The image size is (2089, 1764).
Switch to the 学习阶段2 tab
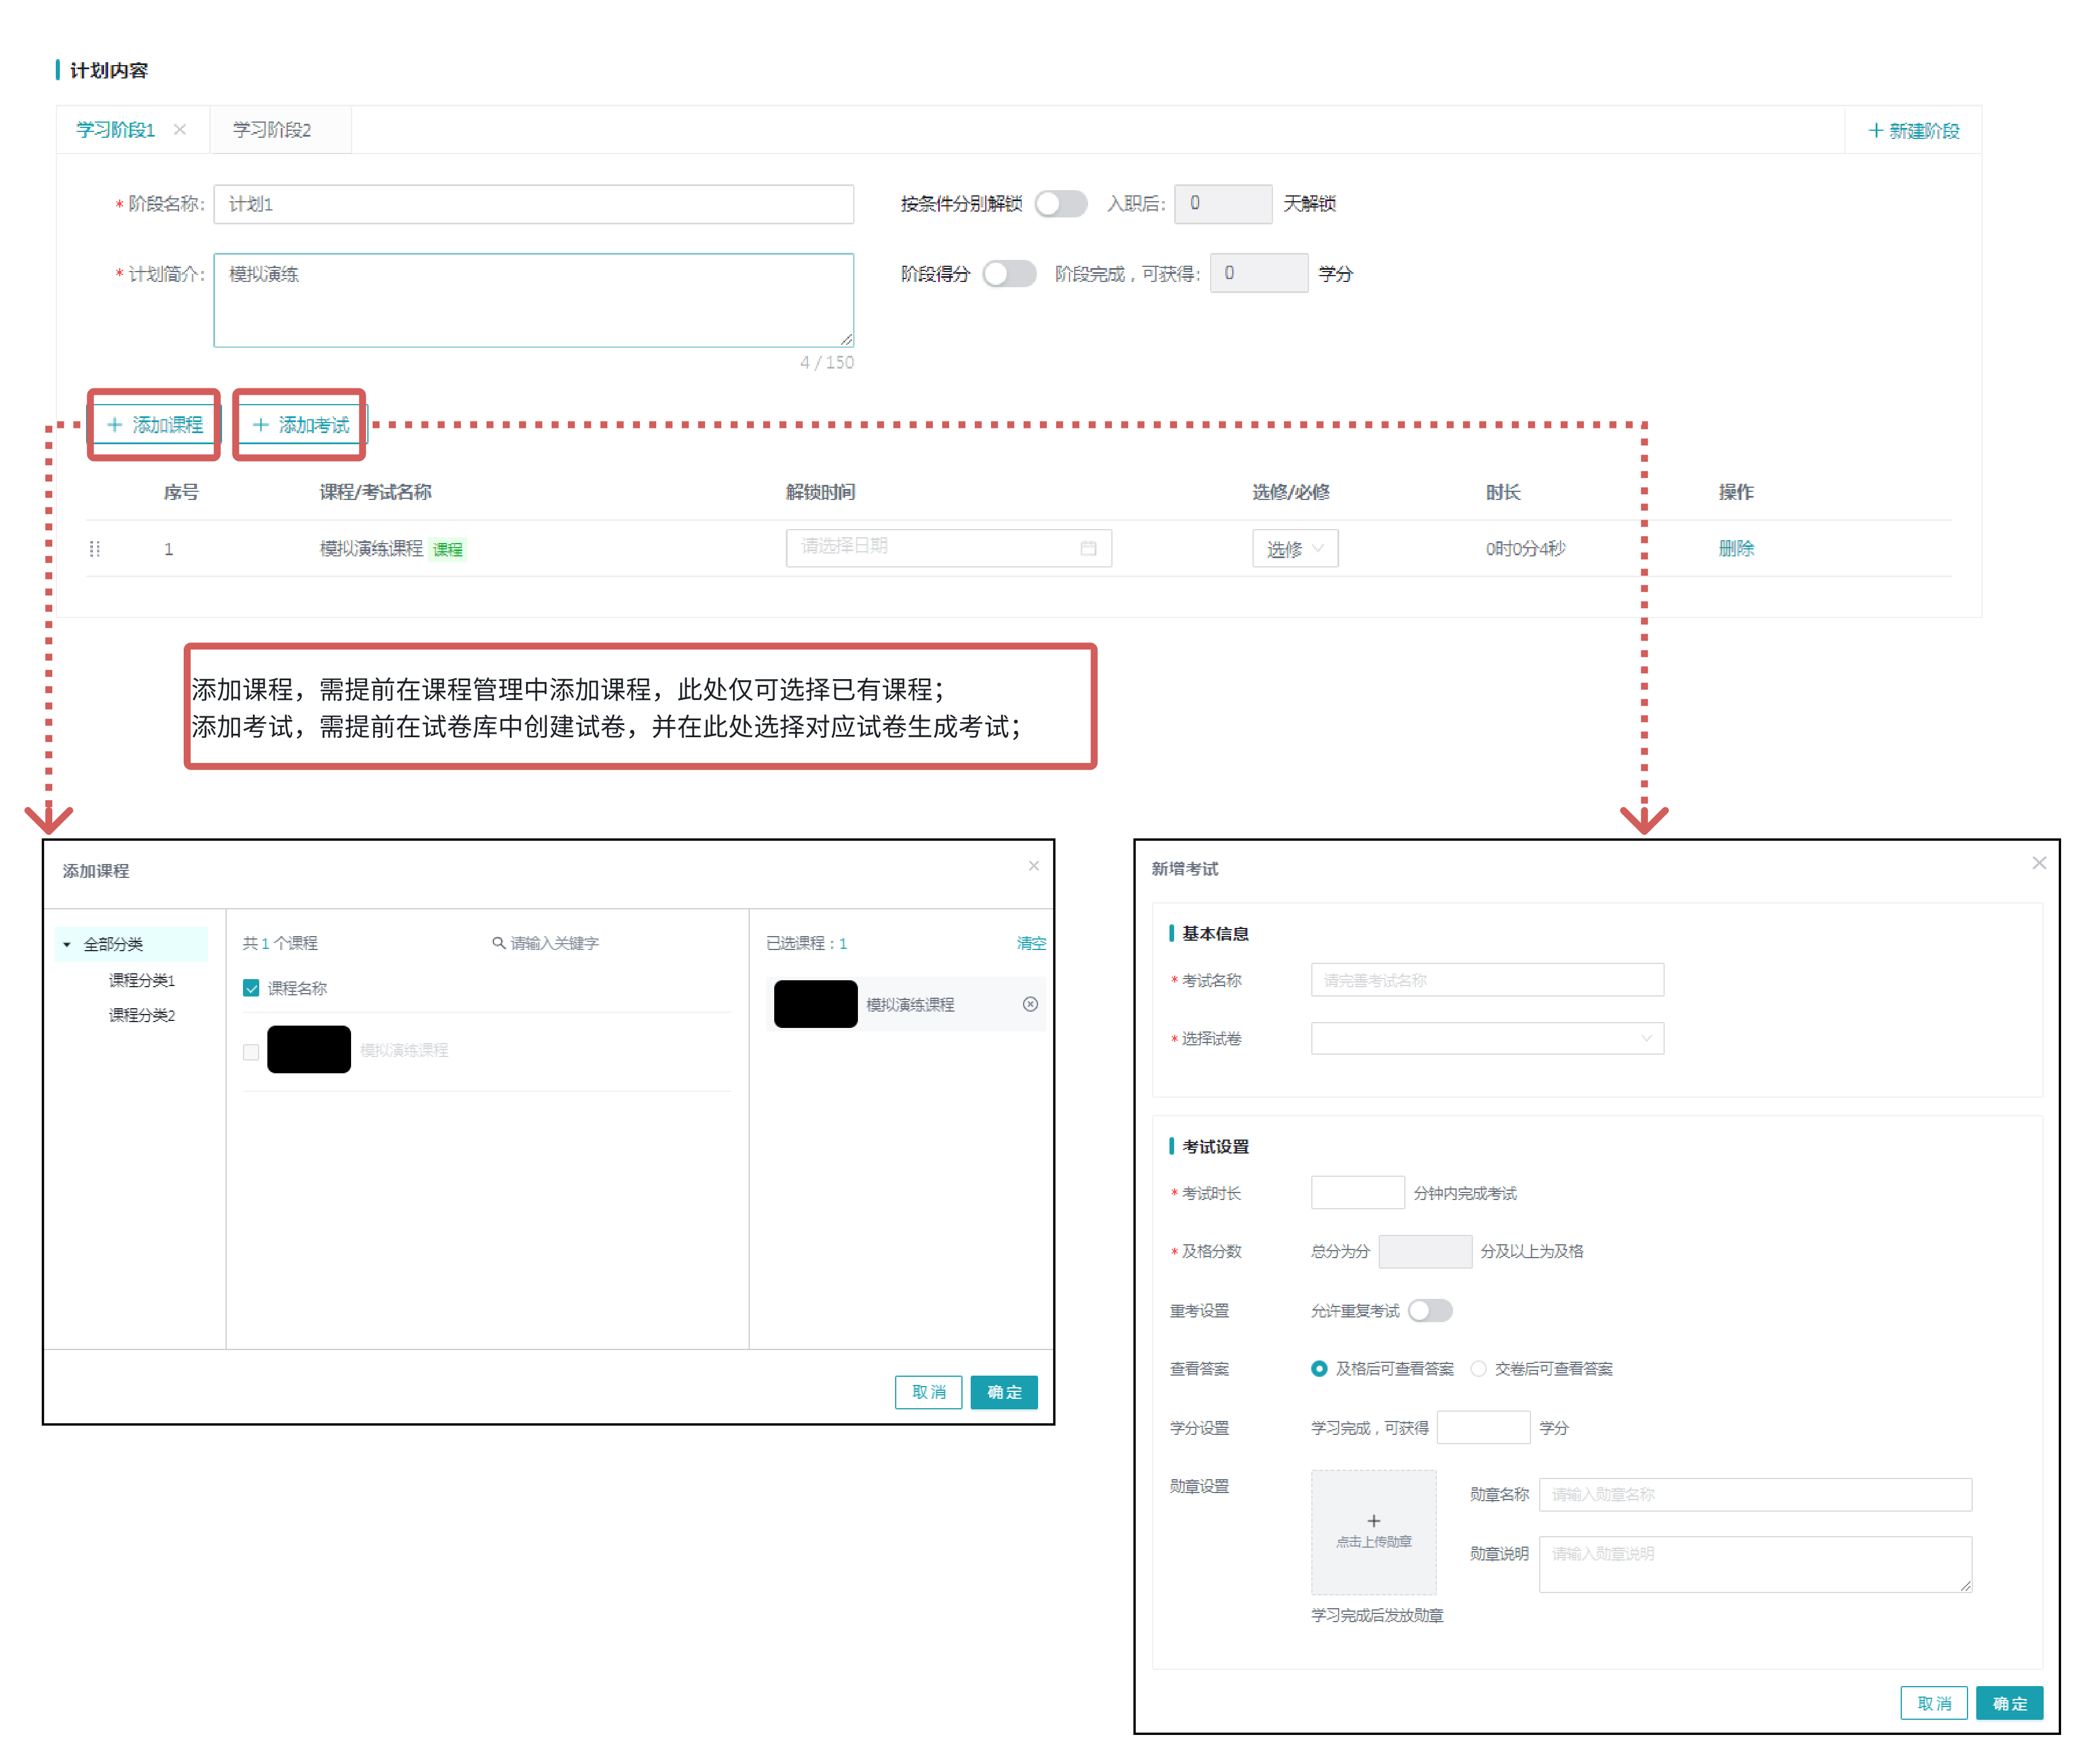272,130
